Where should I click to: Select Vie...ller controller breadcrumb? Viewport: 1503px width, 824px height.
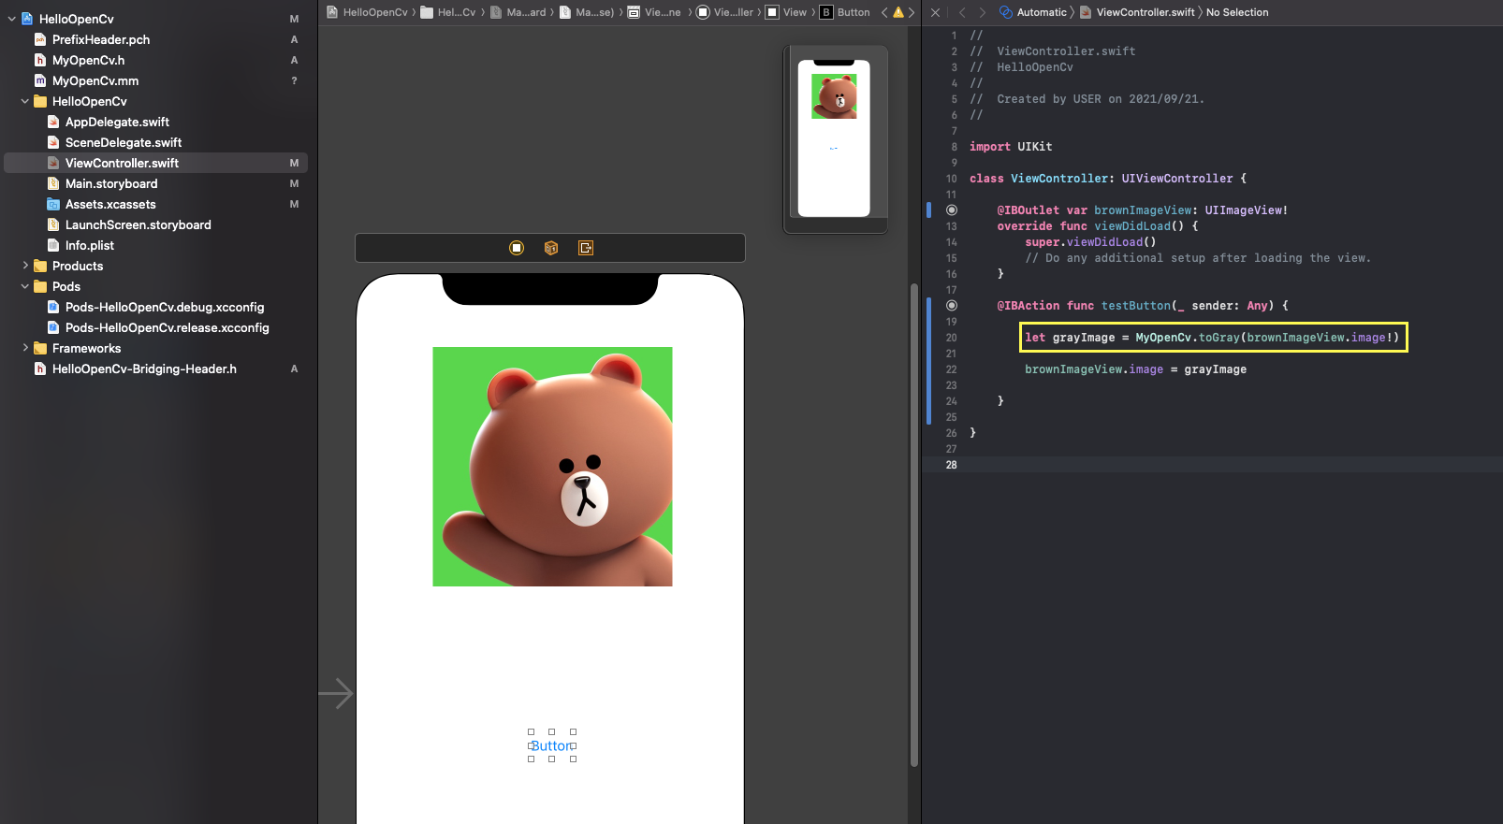725,12
